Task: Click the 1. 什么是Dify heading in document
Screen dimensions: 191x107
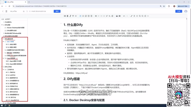Action: pyautogui.click(x=73, y=25)
